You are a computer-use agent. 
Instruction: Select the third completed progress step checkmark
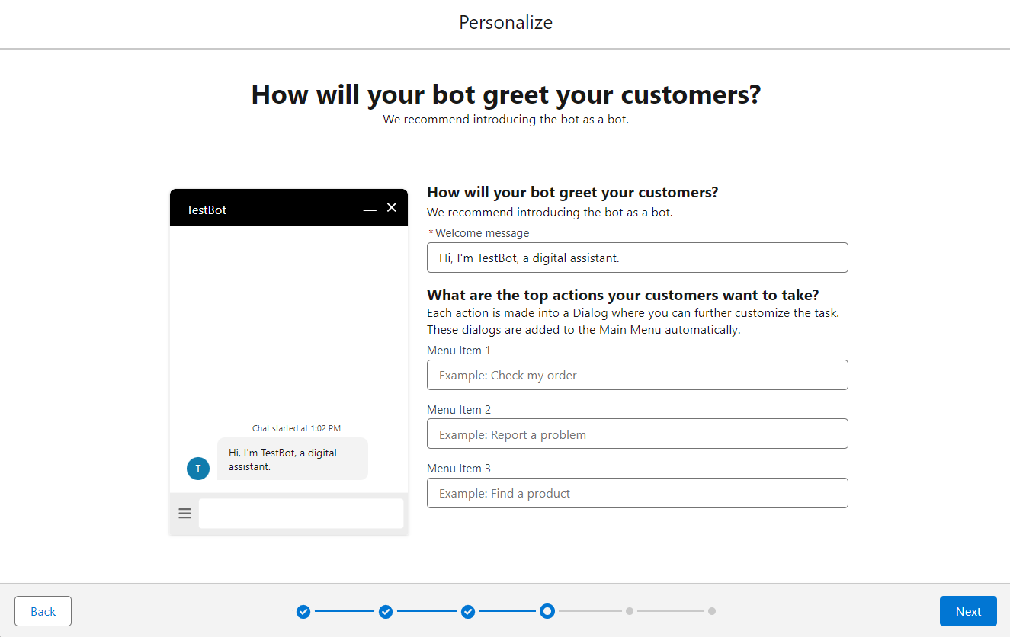(x=468, y=611)
